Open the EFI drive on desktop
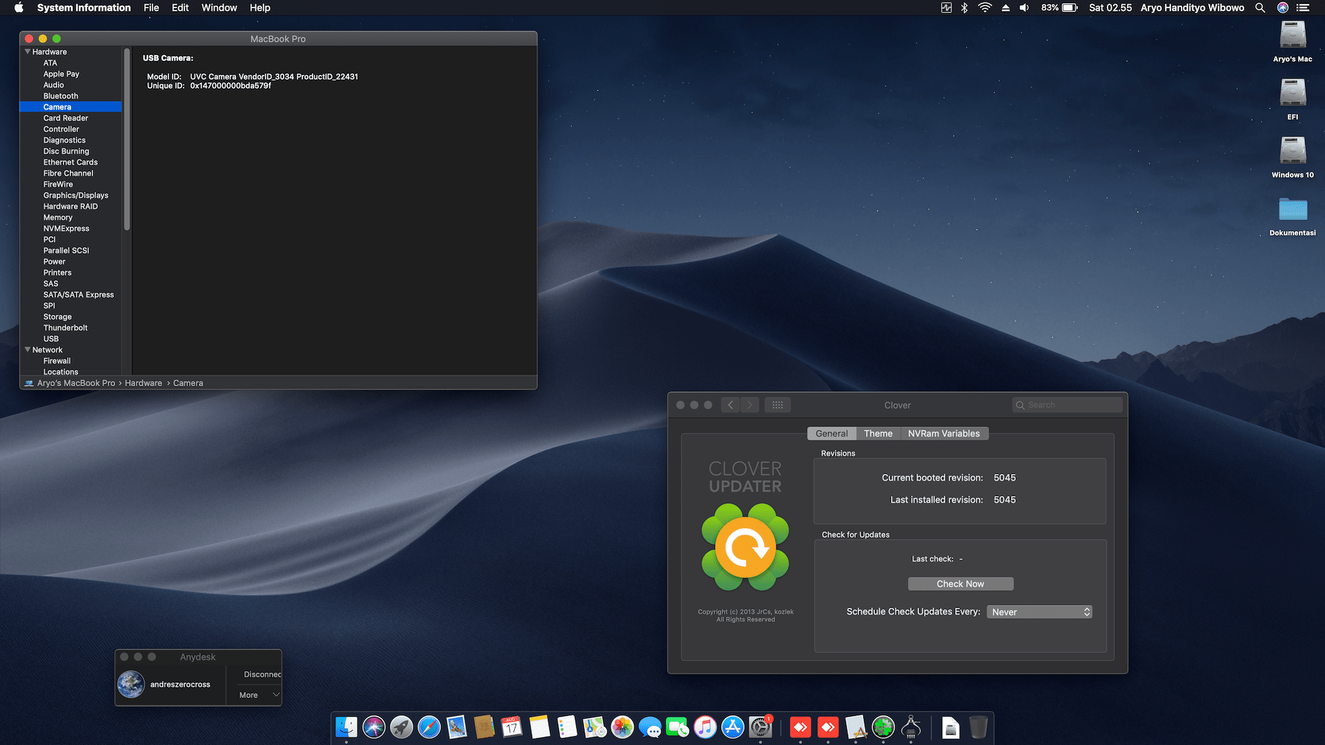The height and width of the screenshot is (745, 1325). pos(1293,93)
